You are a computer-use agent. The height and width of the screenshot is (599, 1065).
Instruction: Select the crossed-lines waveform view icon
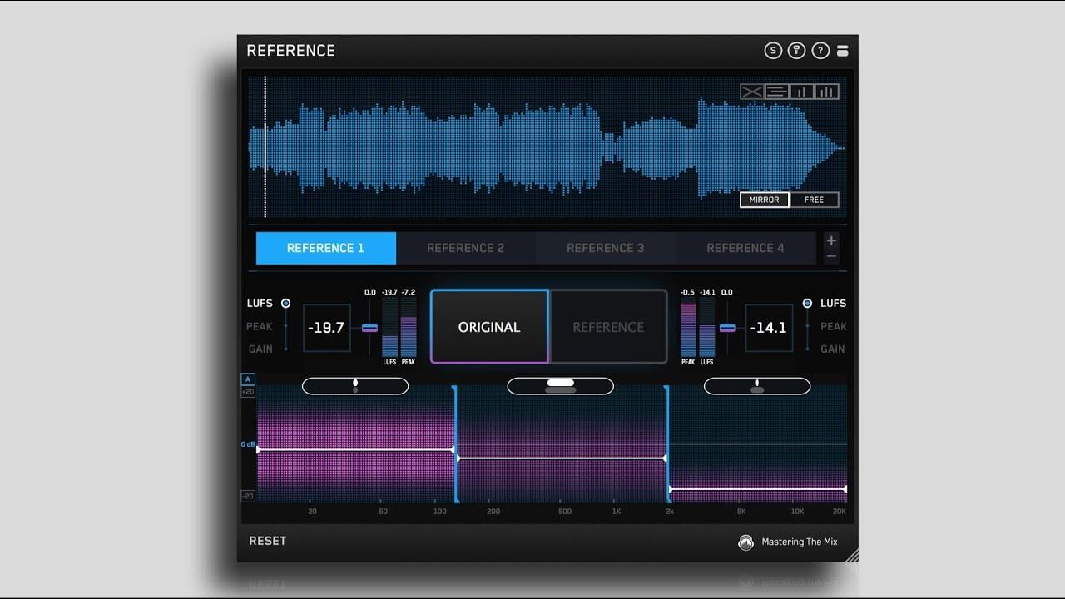pos(750,92)
